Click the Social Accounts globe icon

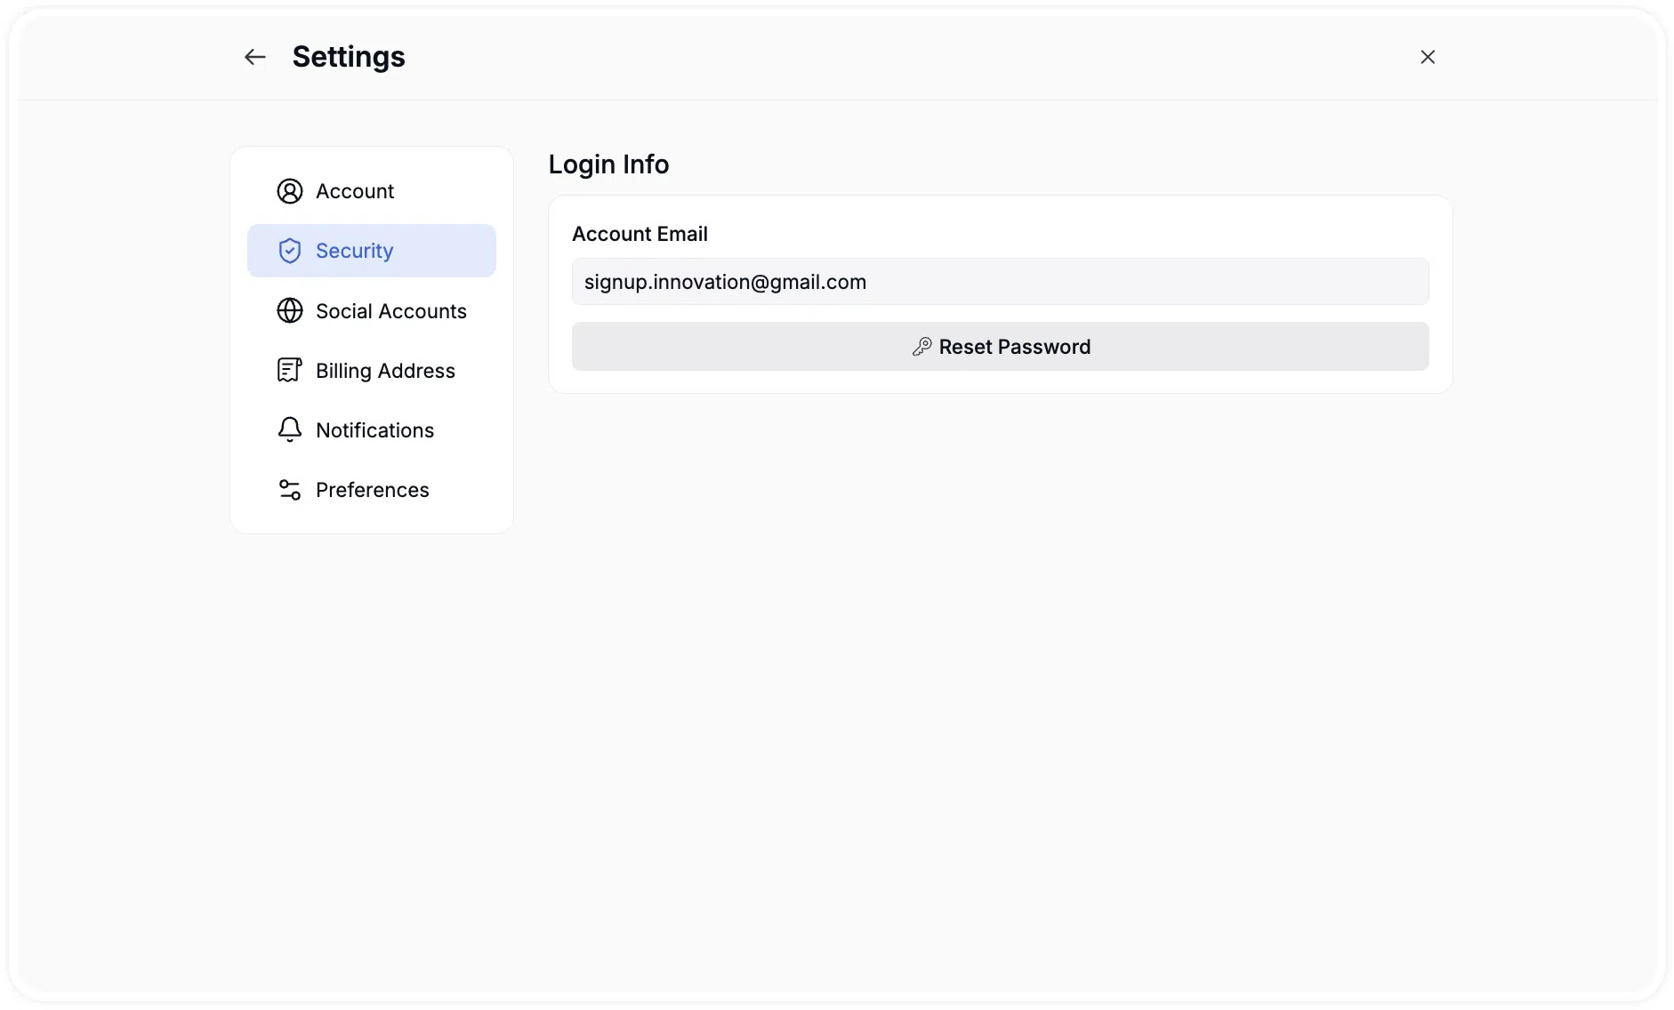290,310
